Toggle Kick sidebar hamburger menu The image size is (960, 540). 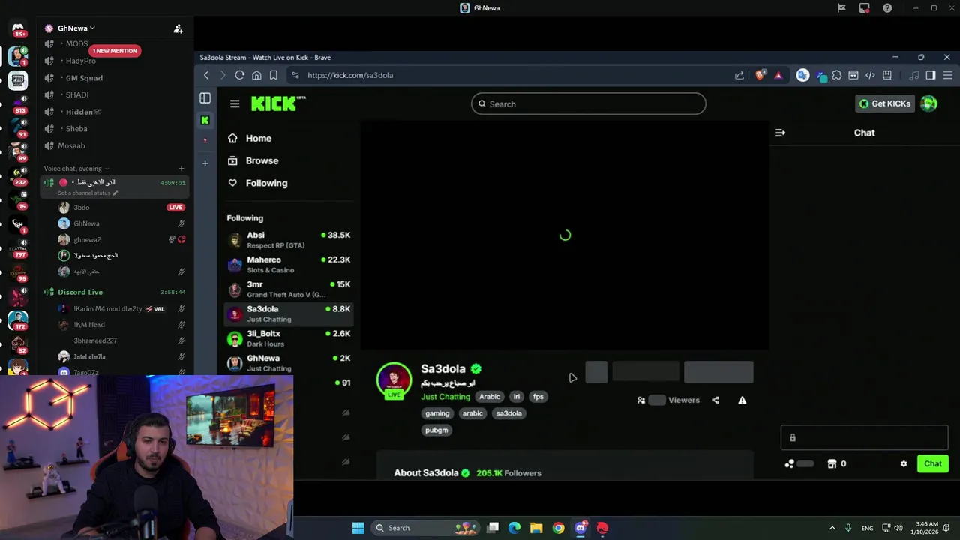235,103
